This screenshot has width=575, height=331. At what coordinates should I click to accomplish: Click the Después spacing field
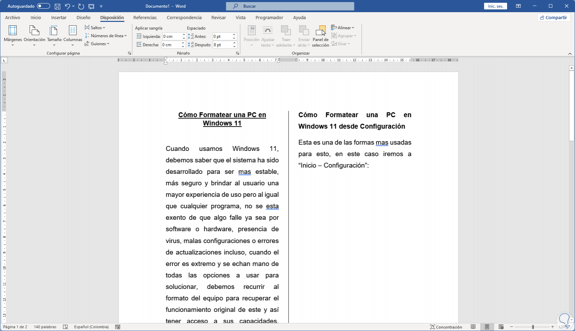[222, 45]
